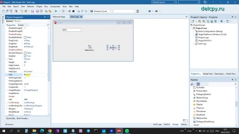Open RAD Studio from the taskbar

click(119, 131)
